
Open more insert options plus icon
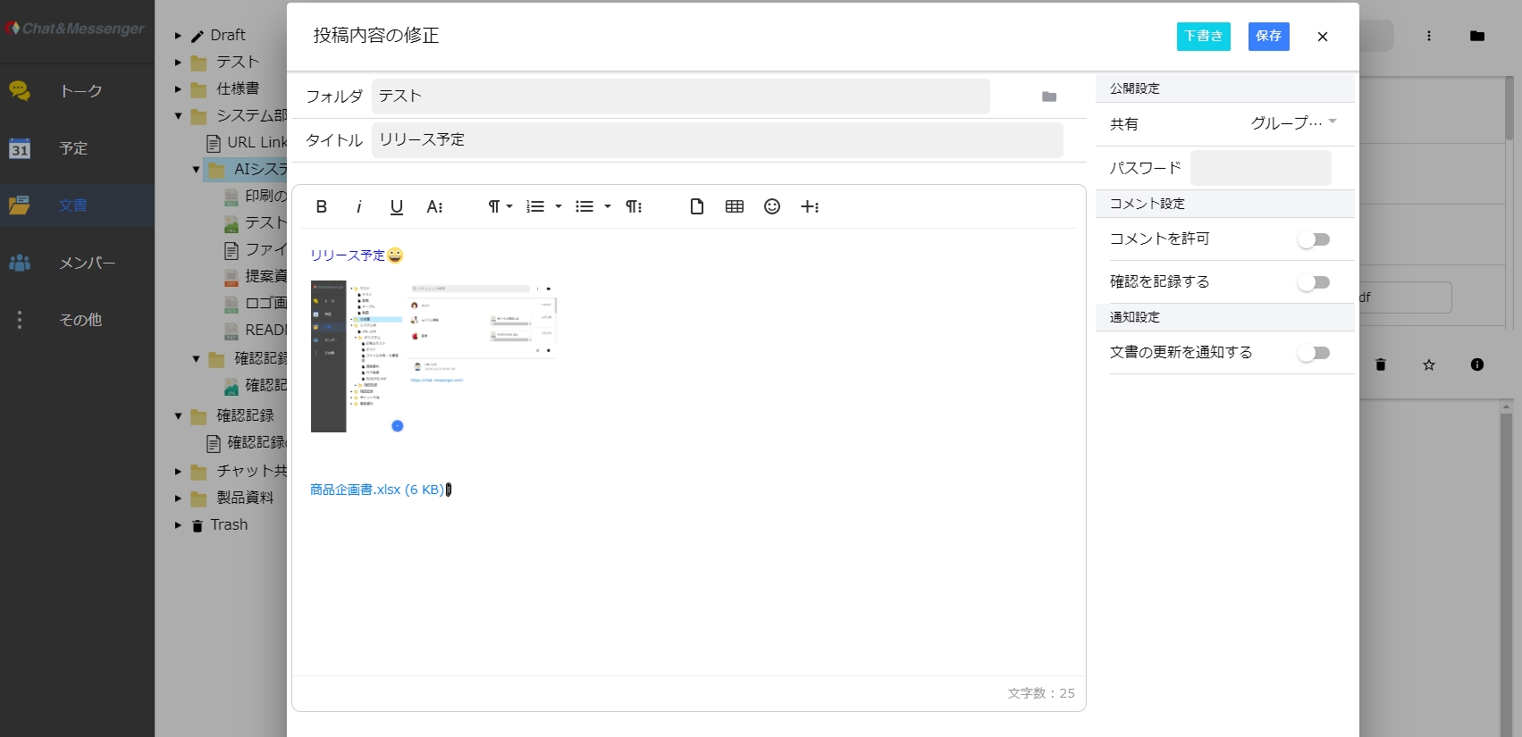point(810,207)
